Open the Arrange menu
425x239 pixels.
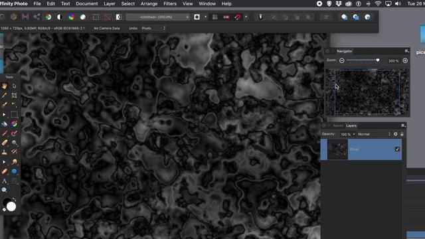click(149, 4)
